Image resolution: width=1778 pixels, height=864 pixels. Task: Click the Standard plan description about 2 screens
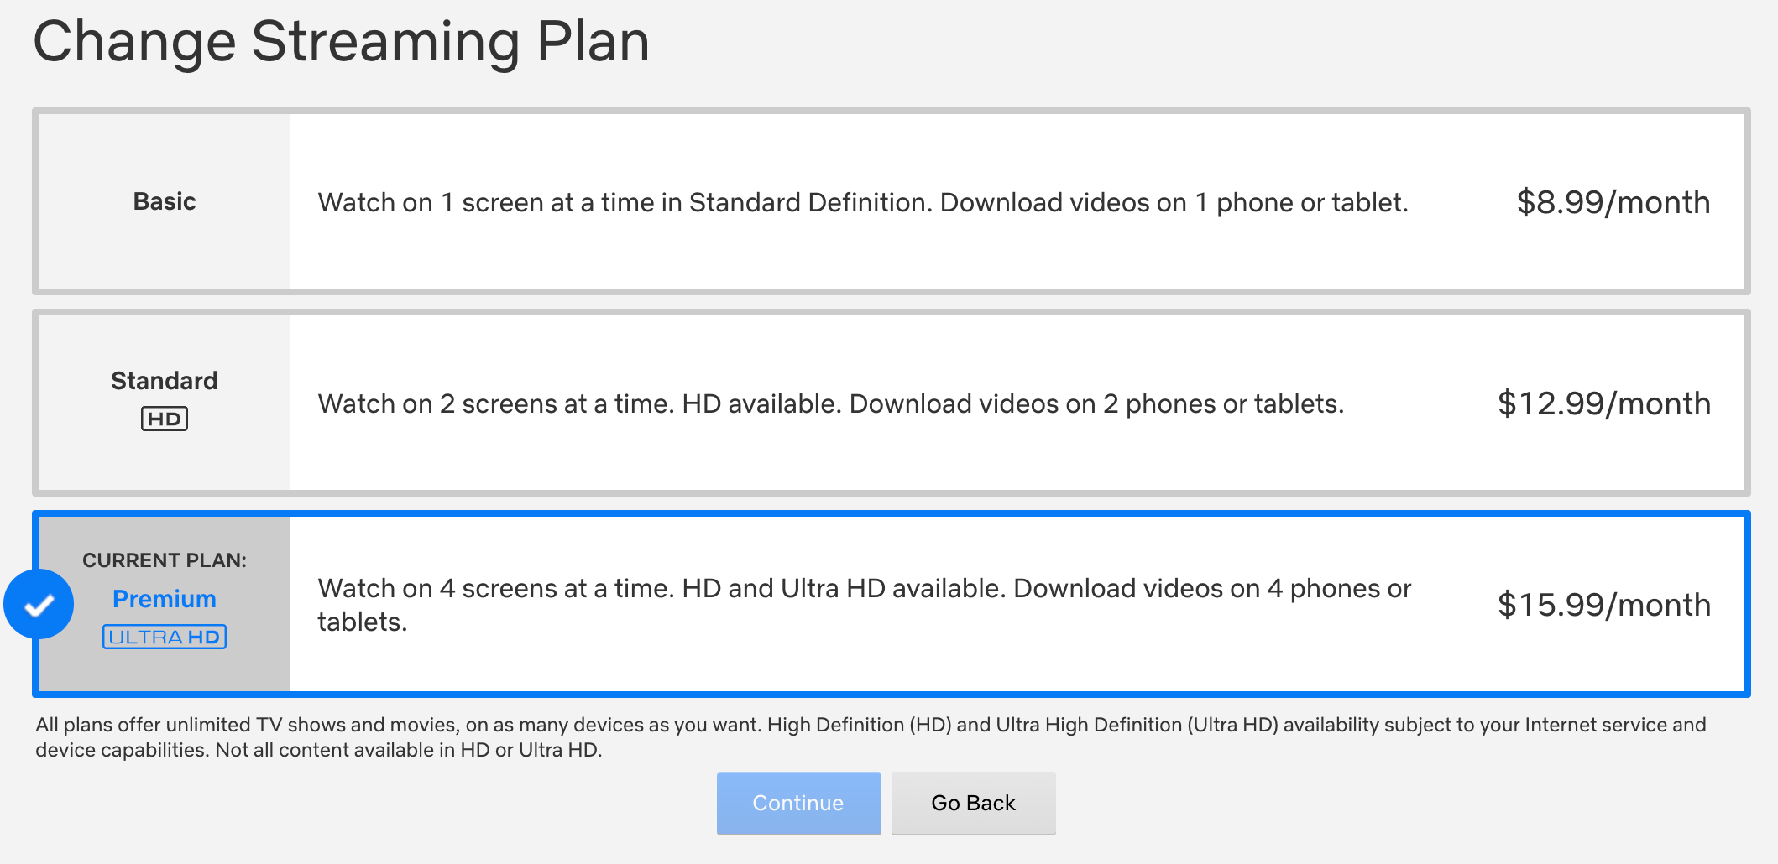831,403
